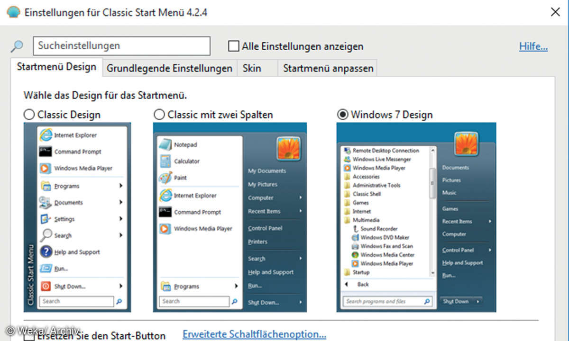Click the Windows DVD Maker icon
This screenshot has height=341, width=569.
[x=355, y=237]
